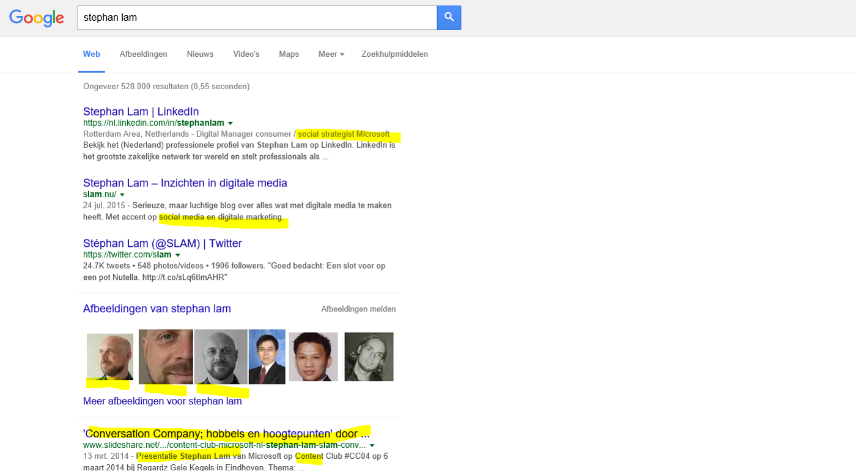Go to the Video's tab
The height and width of the screenshot is (471, 856).
(x=246, y=54)
